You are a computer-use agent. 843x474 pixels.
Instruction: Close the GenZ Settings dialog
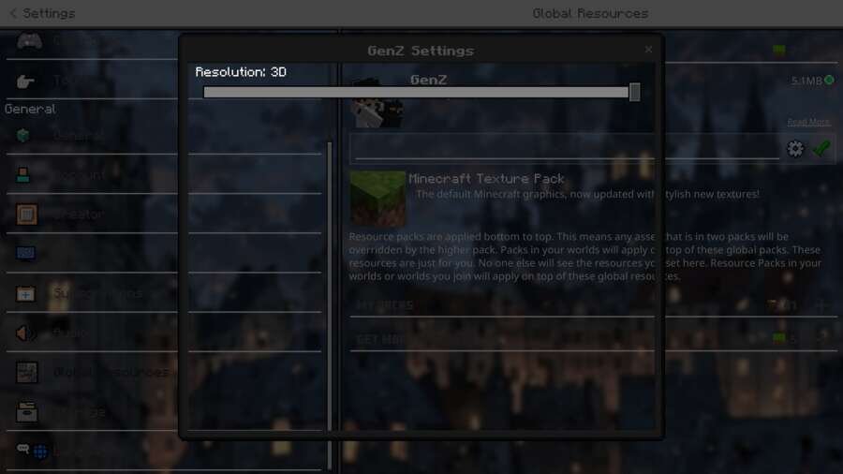(x=648, y=50)
